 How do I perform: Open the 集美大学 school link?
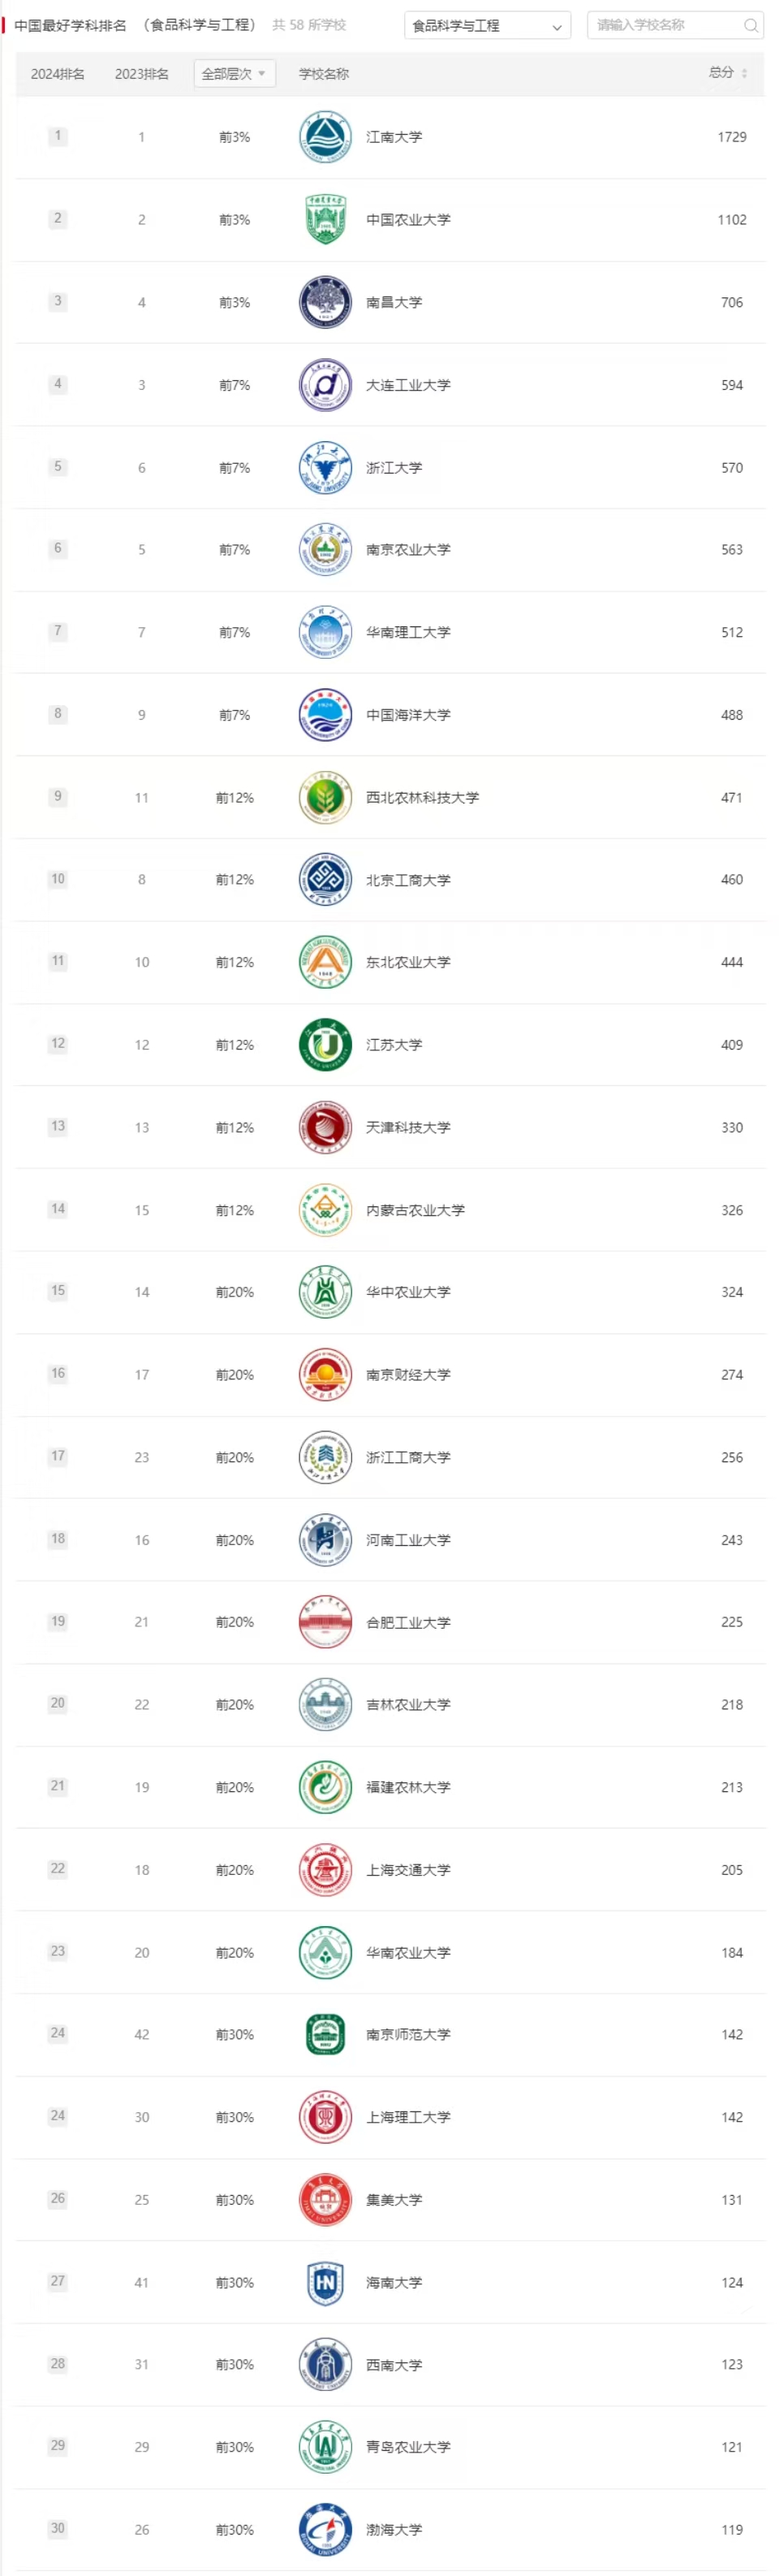pyautogui.click(x=394, y=2199)
